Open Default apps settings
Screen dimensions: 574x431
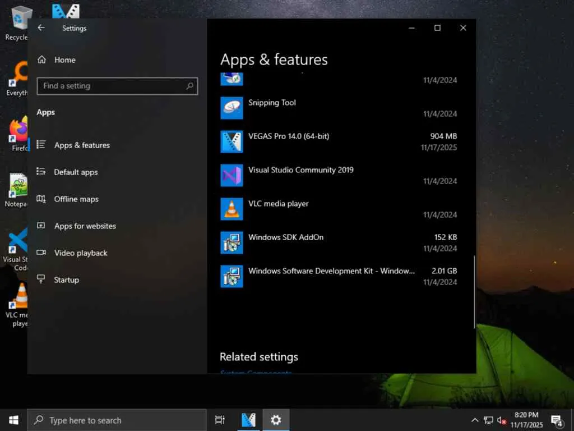[x=76, y=172]
